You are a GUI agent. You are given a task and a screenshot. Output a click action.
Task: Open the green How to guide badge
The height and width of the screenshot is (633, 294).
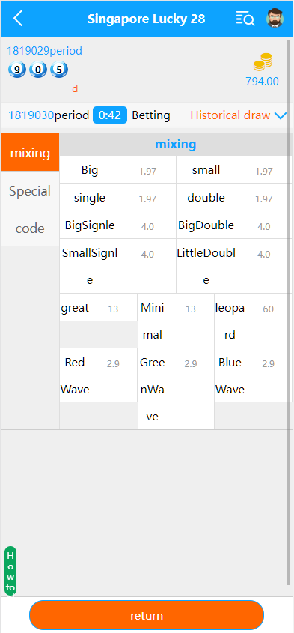point(10,571)
